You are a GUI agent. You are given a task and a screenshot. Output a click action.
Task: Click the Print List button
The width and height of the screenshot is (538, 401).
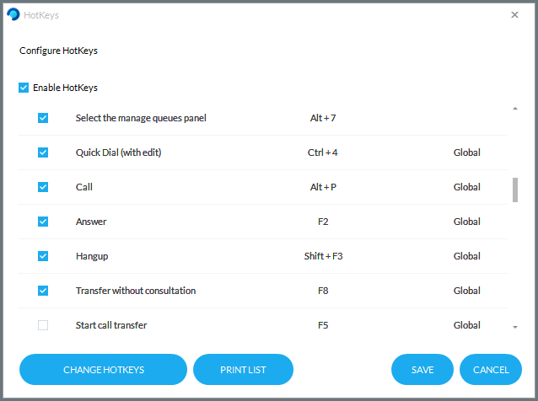point(243,370)
